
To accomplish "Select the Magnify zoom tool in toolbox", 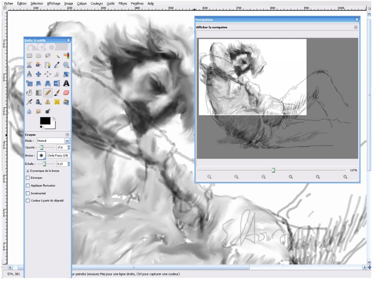I will point(66,64).
